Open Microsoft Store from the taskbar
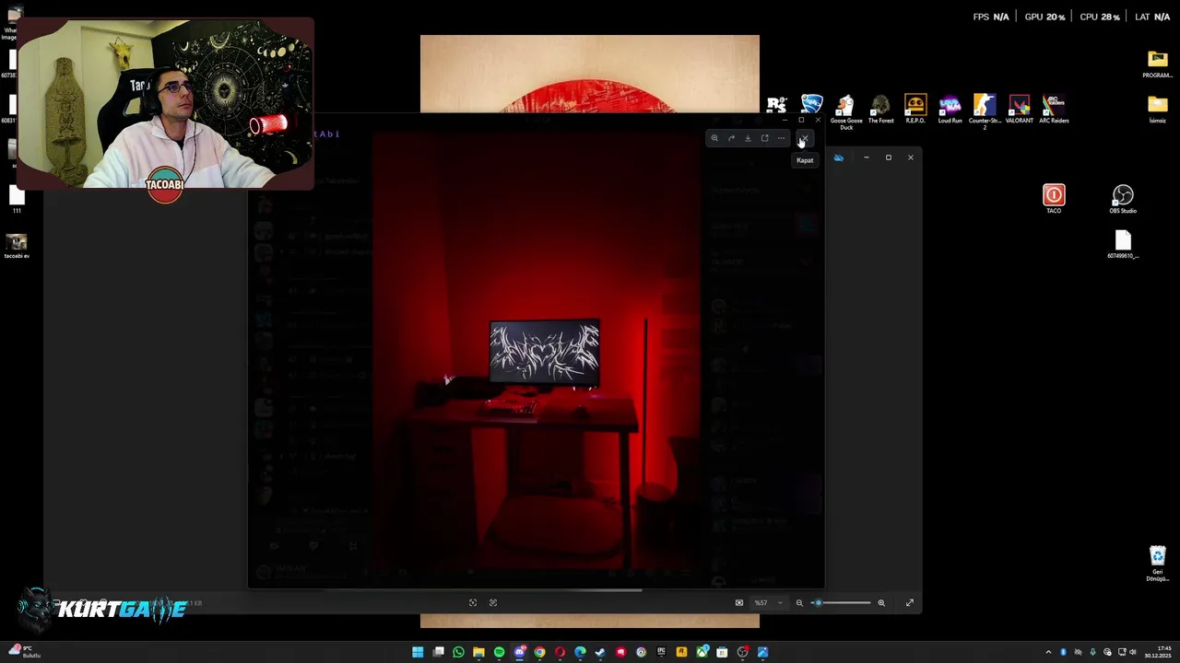This screenshot has height=663, width=1180. pyautogui.click(x=722, y=652)
